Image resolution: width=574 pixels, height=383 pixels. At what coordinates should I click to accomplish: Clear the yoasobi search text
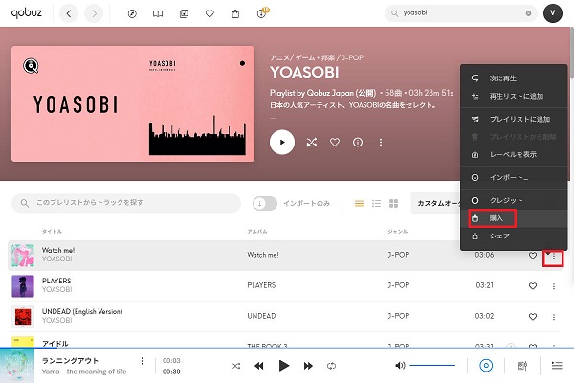pos(528,13)
